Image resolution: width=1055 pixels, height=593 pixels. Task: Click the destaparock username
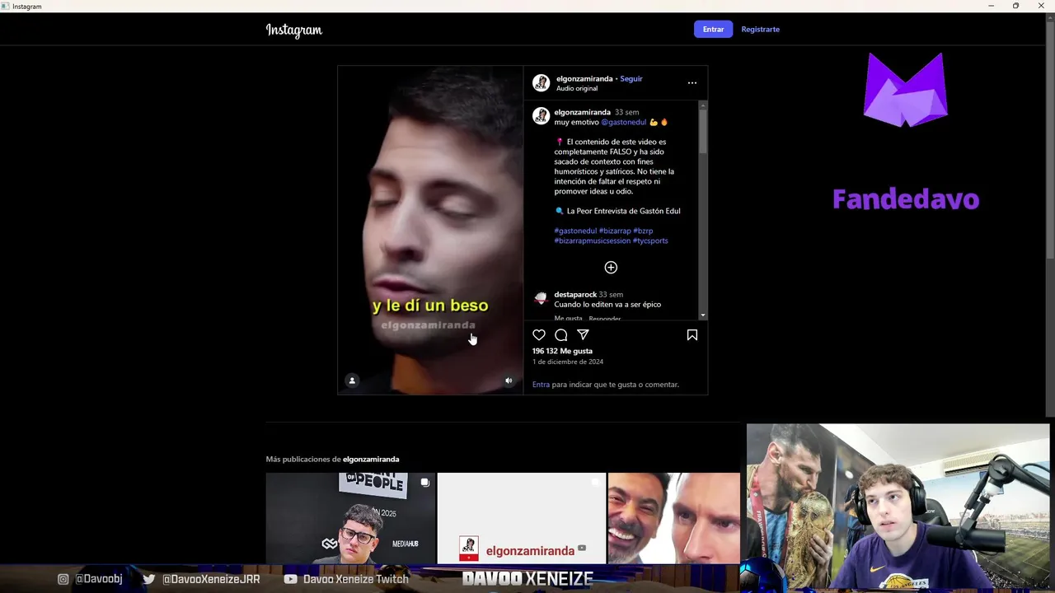(575, 294)
